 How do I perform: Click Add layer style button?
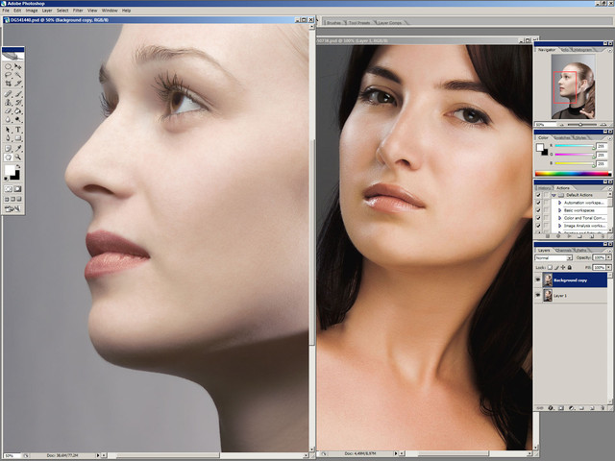551,408
